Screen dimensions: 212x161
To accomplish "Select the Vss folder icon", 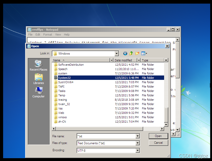I will pos(56,108).
